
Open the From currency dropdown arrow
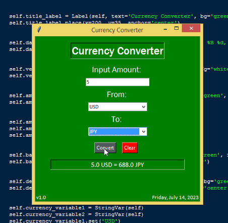(143, 107)
